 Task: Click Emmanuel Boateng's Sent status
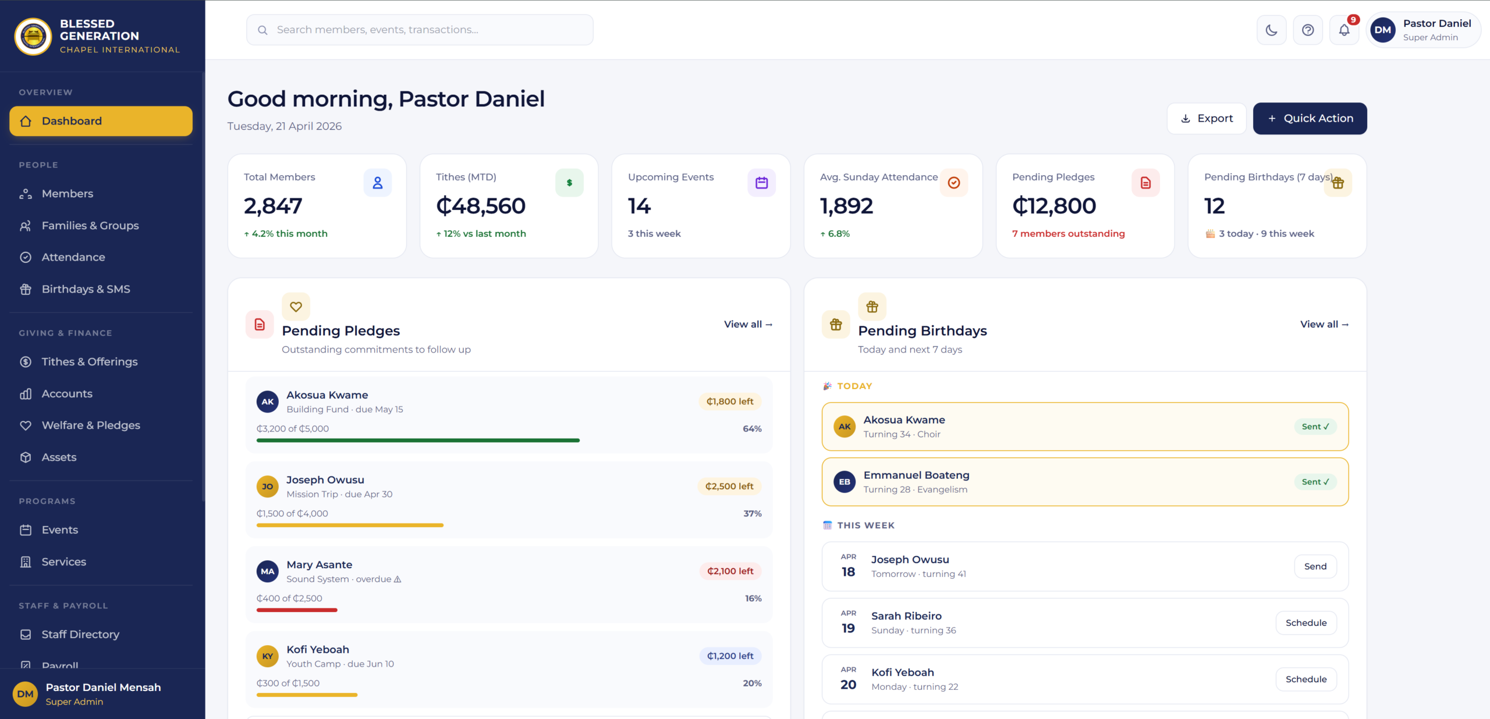tap(1315, 482)
